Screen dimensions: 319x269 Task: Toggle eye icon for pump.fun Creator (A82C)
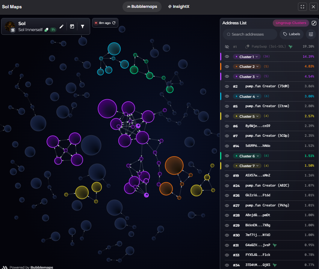(227, 185)
